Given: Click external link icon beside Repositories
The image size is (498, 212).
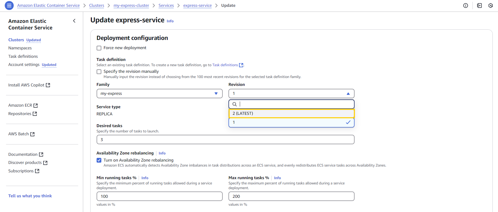Looking at the screenshot, I should 35,114.
